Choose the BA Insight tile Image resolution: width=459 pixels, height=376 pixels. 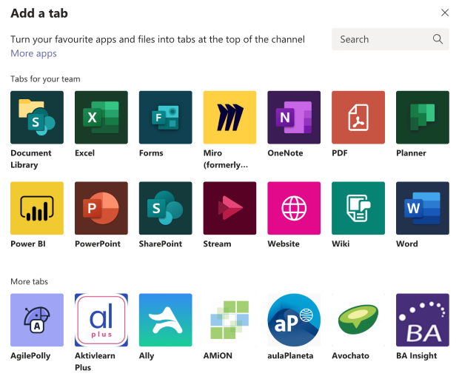click(423, 320)
